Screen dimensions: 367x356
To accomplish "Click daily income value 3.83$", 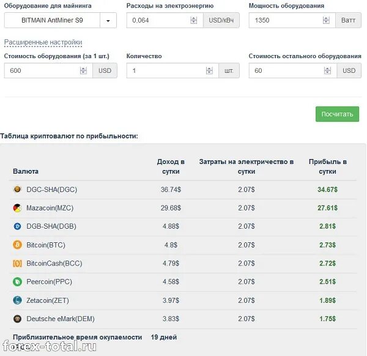I will pos(171,319).
